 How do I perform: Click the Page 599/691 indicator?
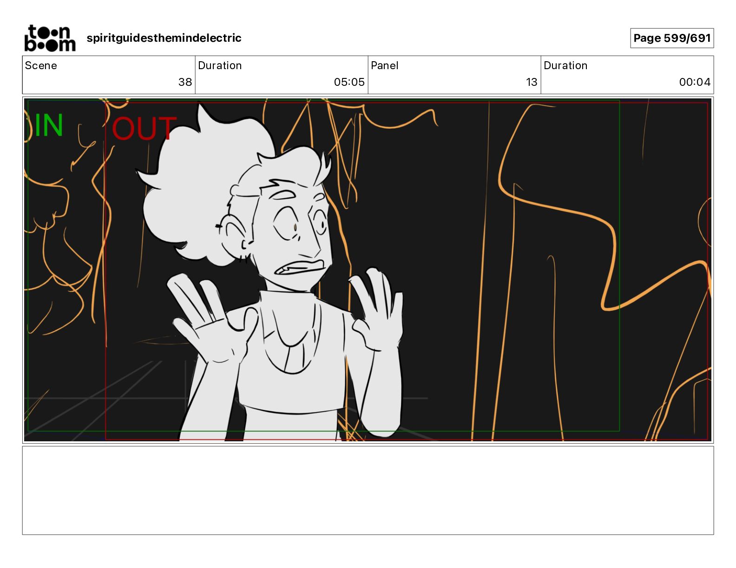click(x=672, y=38)
